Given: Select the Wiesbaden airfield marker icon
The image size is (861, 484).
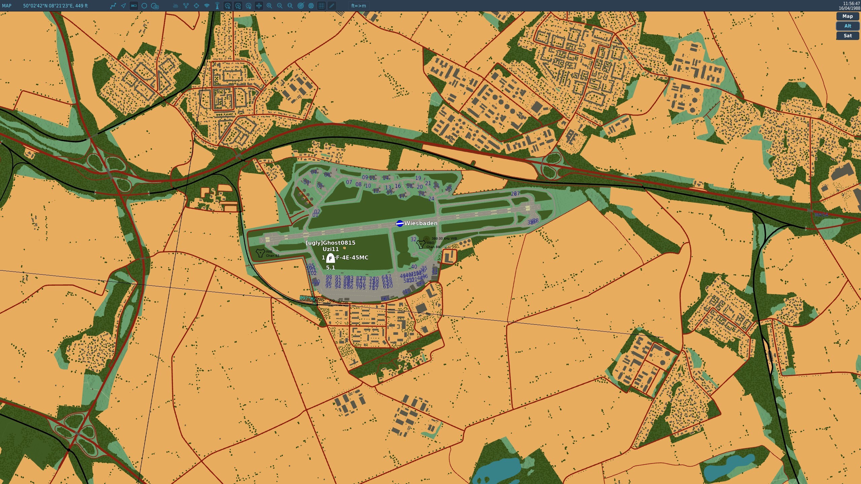Looking at the screenshot, I should tap(400, 224).
